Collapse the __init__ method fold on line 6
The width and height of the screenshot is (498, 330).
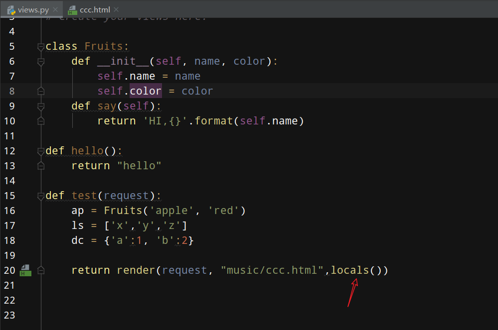tap(41, 62)
